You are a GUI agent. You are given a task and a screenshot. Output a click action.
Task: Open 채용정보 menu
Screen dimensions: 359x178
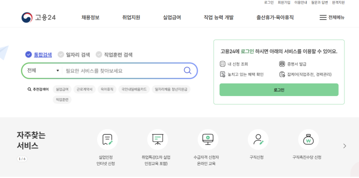coord(90,17)
